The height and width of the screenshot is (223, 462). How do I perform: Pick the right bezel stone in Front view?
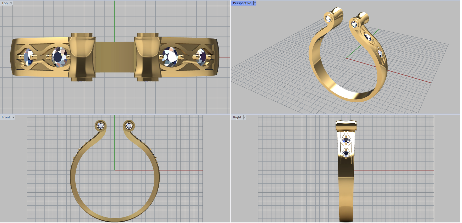pyautogui.click(x=129, y=126)
